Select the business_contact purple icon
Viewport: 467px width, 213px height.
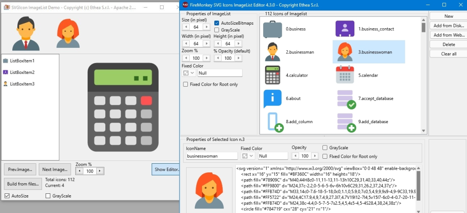click(x=345, y=29)
